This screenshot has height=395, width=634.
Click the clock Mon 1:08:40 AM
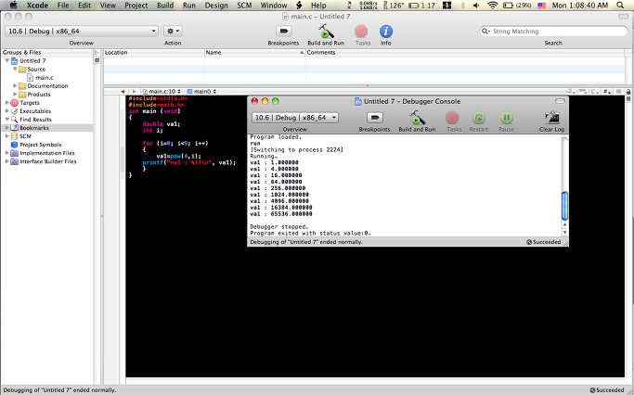(x=580, y=6)
